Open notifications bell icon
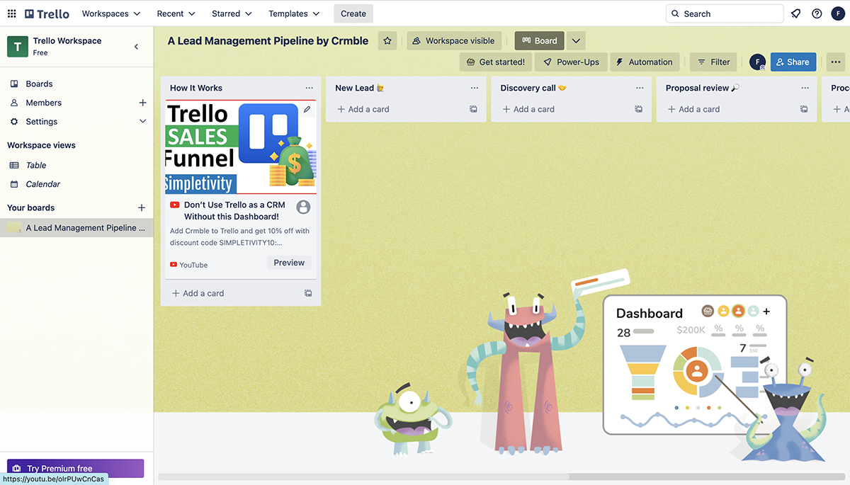This screenshot has width=850, height=485. (x=794, y=13)
